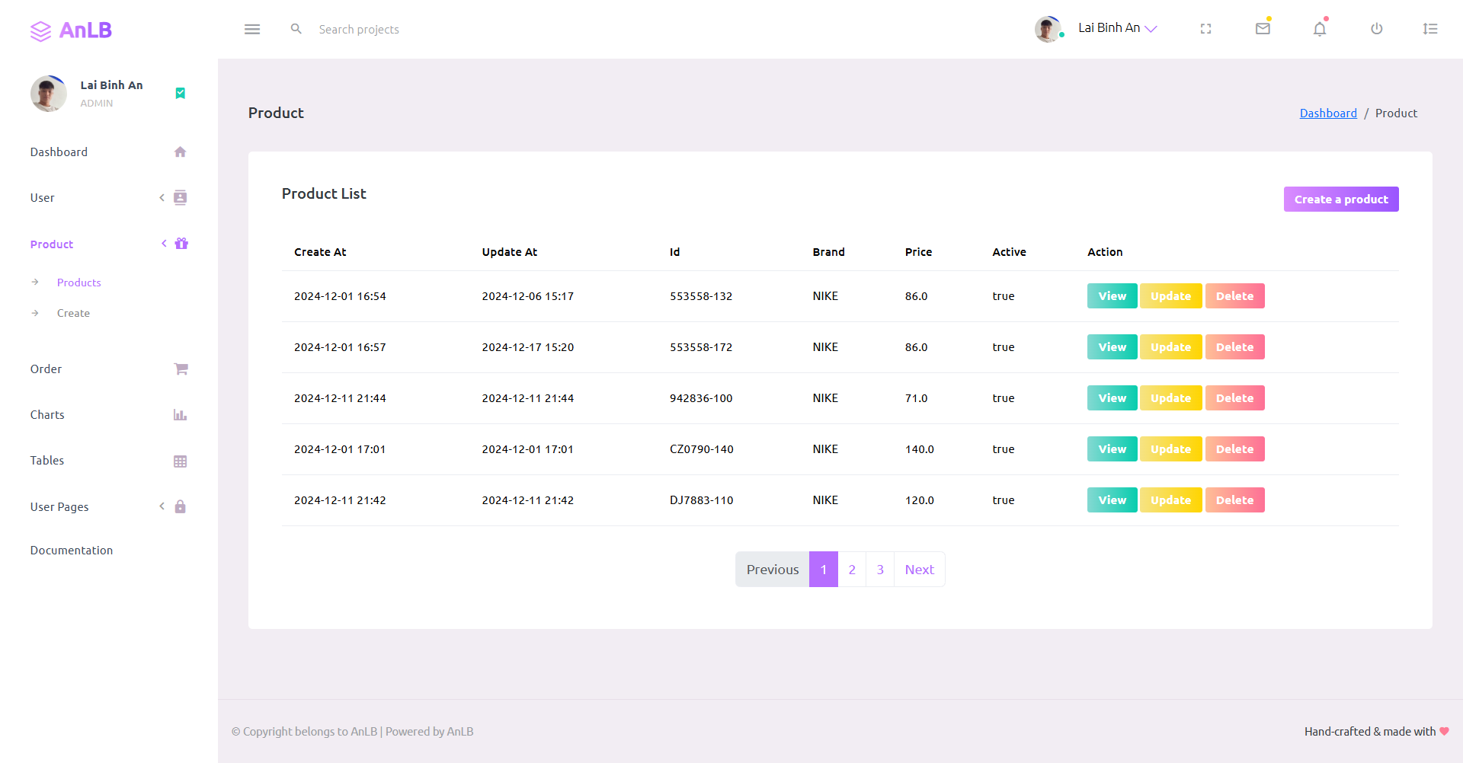Expand the User menu chevron
The height and width of the screenshot is (763, 1463).
(x=162, y=198)
